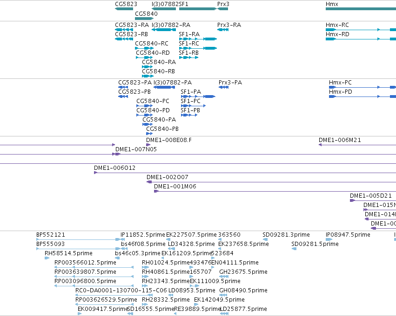396x316 pixels.
Task: Select the l(3)07882-PA protein label
Action: 173,83
